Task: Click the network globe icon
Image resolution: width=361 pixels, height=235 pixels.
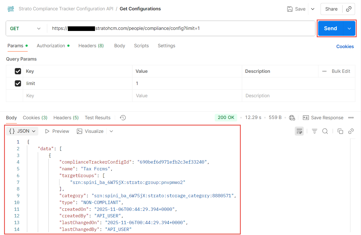Action: tap(292, 118)
